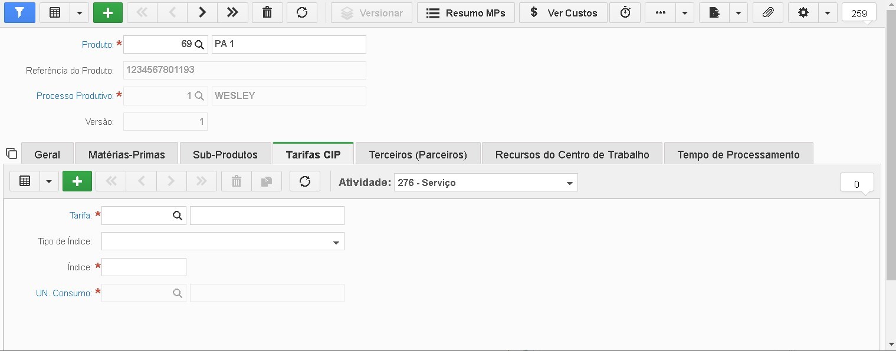Click the stopwatch timer icon
The width and height of the screenshot is (896, 351).
pyautogui.click(x=625, y=12)
